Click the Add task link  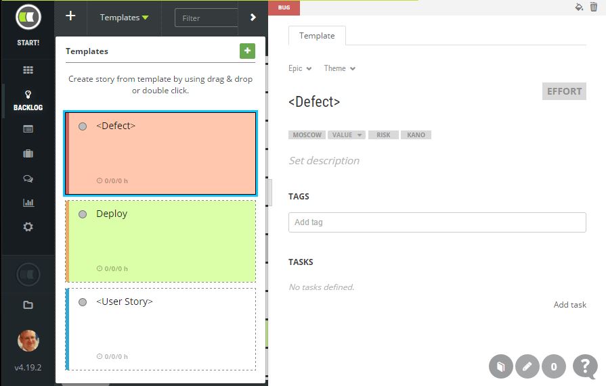pyautogui.click(x=569, y=305)
